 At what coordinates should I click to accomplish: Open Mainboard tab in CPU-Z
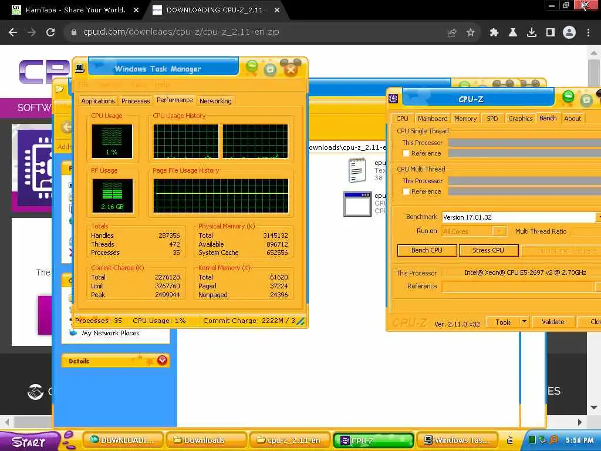tap(433, 119)
